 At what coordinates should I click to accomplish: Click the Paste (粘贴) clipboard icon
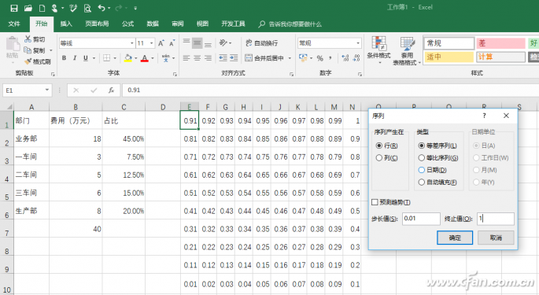(x=13, y=45)
